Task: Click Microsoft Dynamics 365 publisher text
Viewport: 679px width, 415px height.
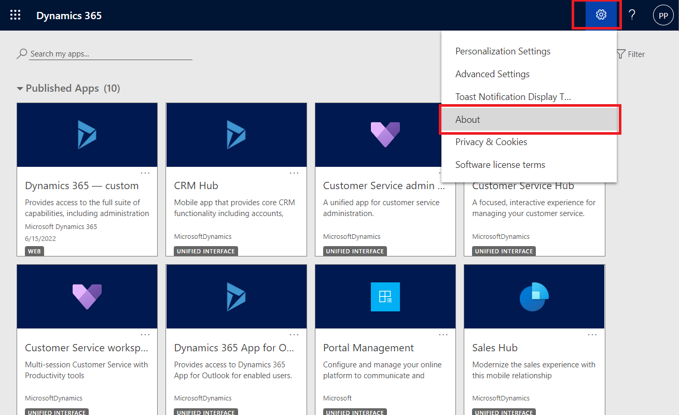Action: [61, 226]
